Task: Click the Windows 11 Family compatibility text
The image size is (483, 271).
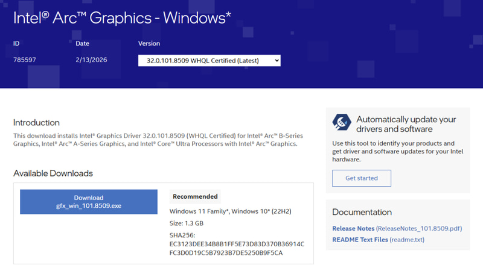Action: (231, 211)
